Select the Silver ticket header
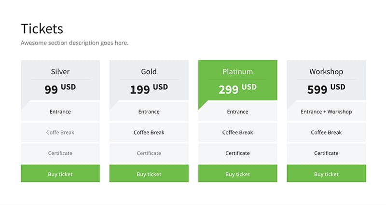This screenshot has width=386, height=205. tap(60, 71)
